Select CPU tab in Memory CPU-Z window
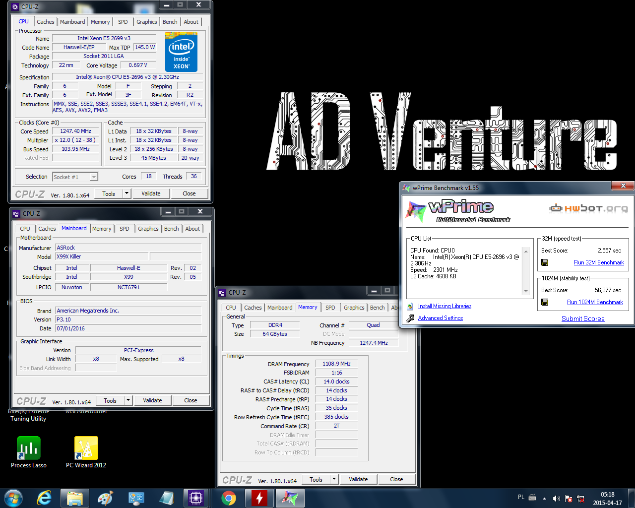 click(x=231, y=308)
